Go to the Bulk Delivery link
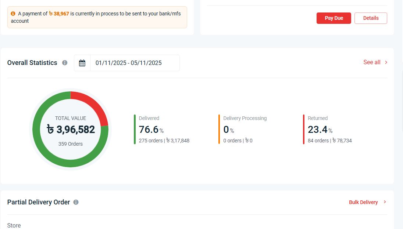This screenshot has width=403, height=229. pyautogui.click(x=363, y=202)
